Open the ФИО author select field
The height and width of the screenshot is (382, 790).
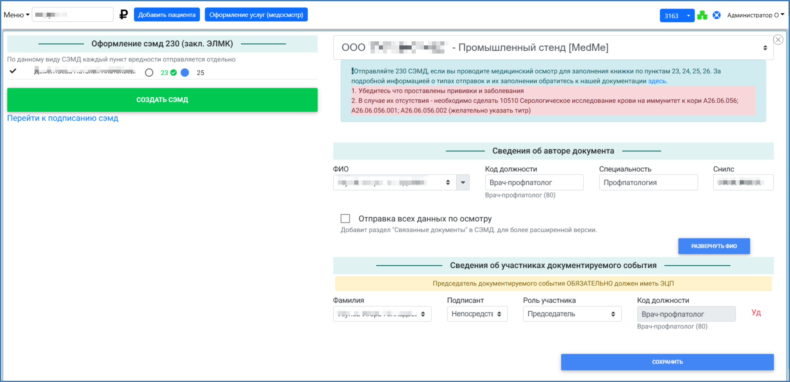395,182
